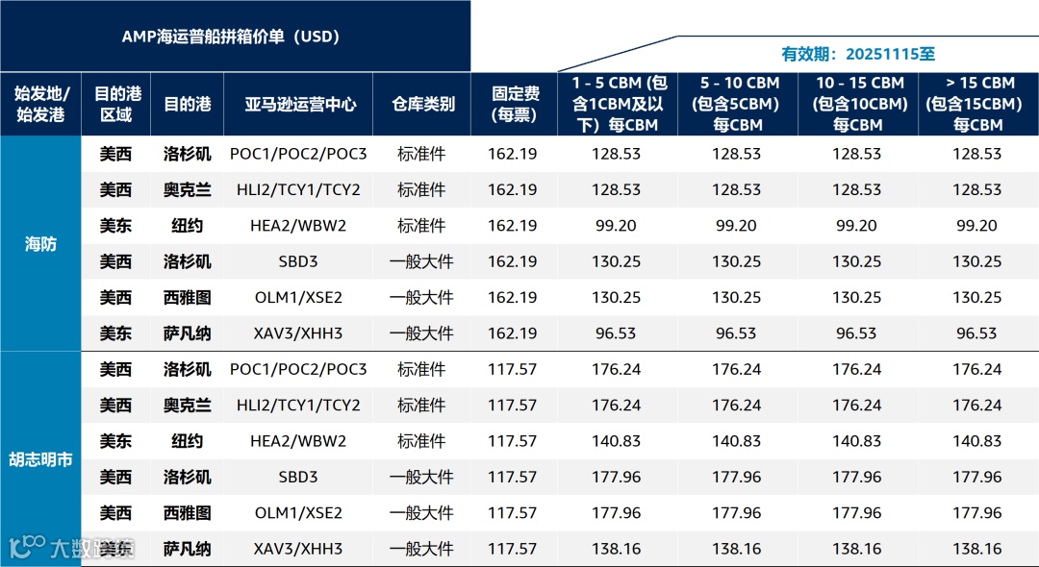Select the 固定费(每票) column header

[x=514, y=105]
